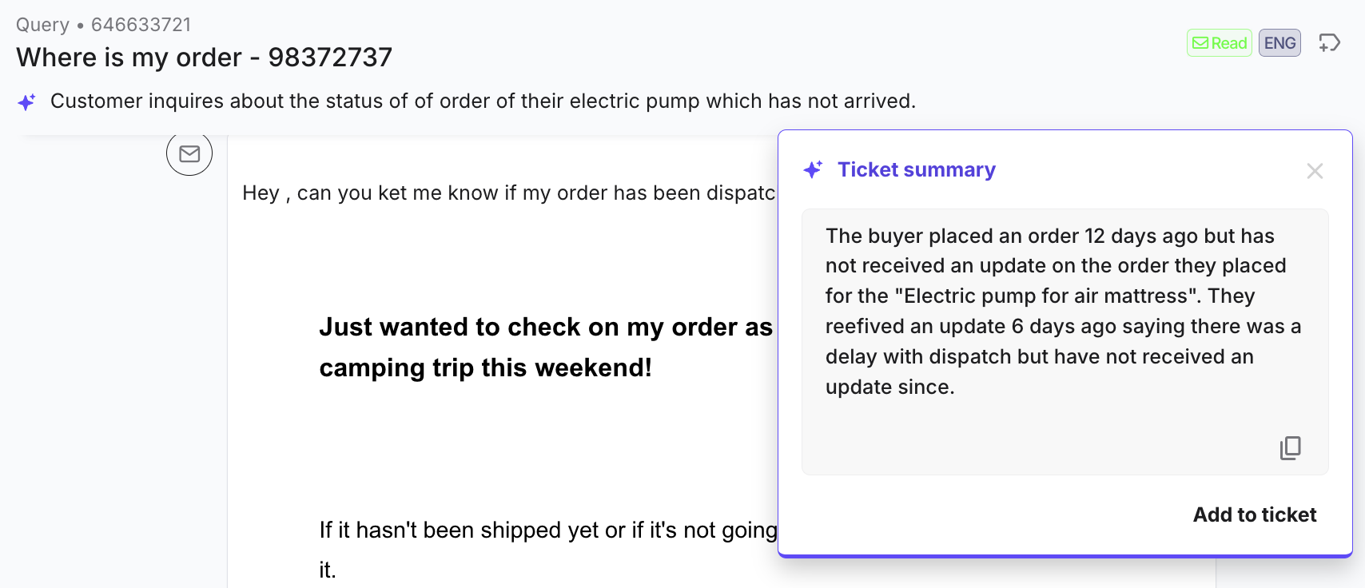Click paragraph If it hasn't been shipped
This screenshot has height=588, width=1365.
(548, 530)
